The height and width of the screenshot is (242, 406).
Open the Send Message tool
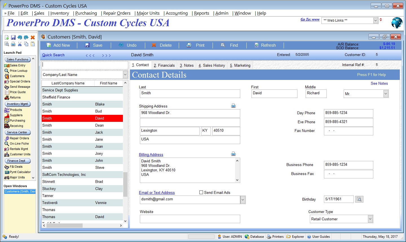pos(19,87)
